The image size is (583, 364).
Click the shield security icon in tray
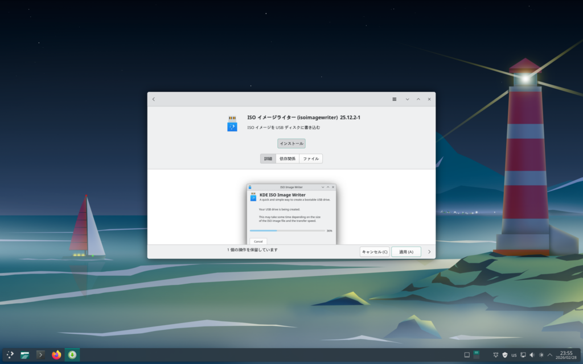[x=504, y=355]
